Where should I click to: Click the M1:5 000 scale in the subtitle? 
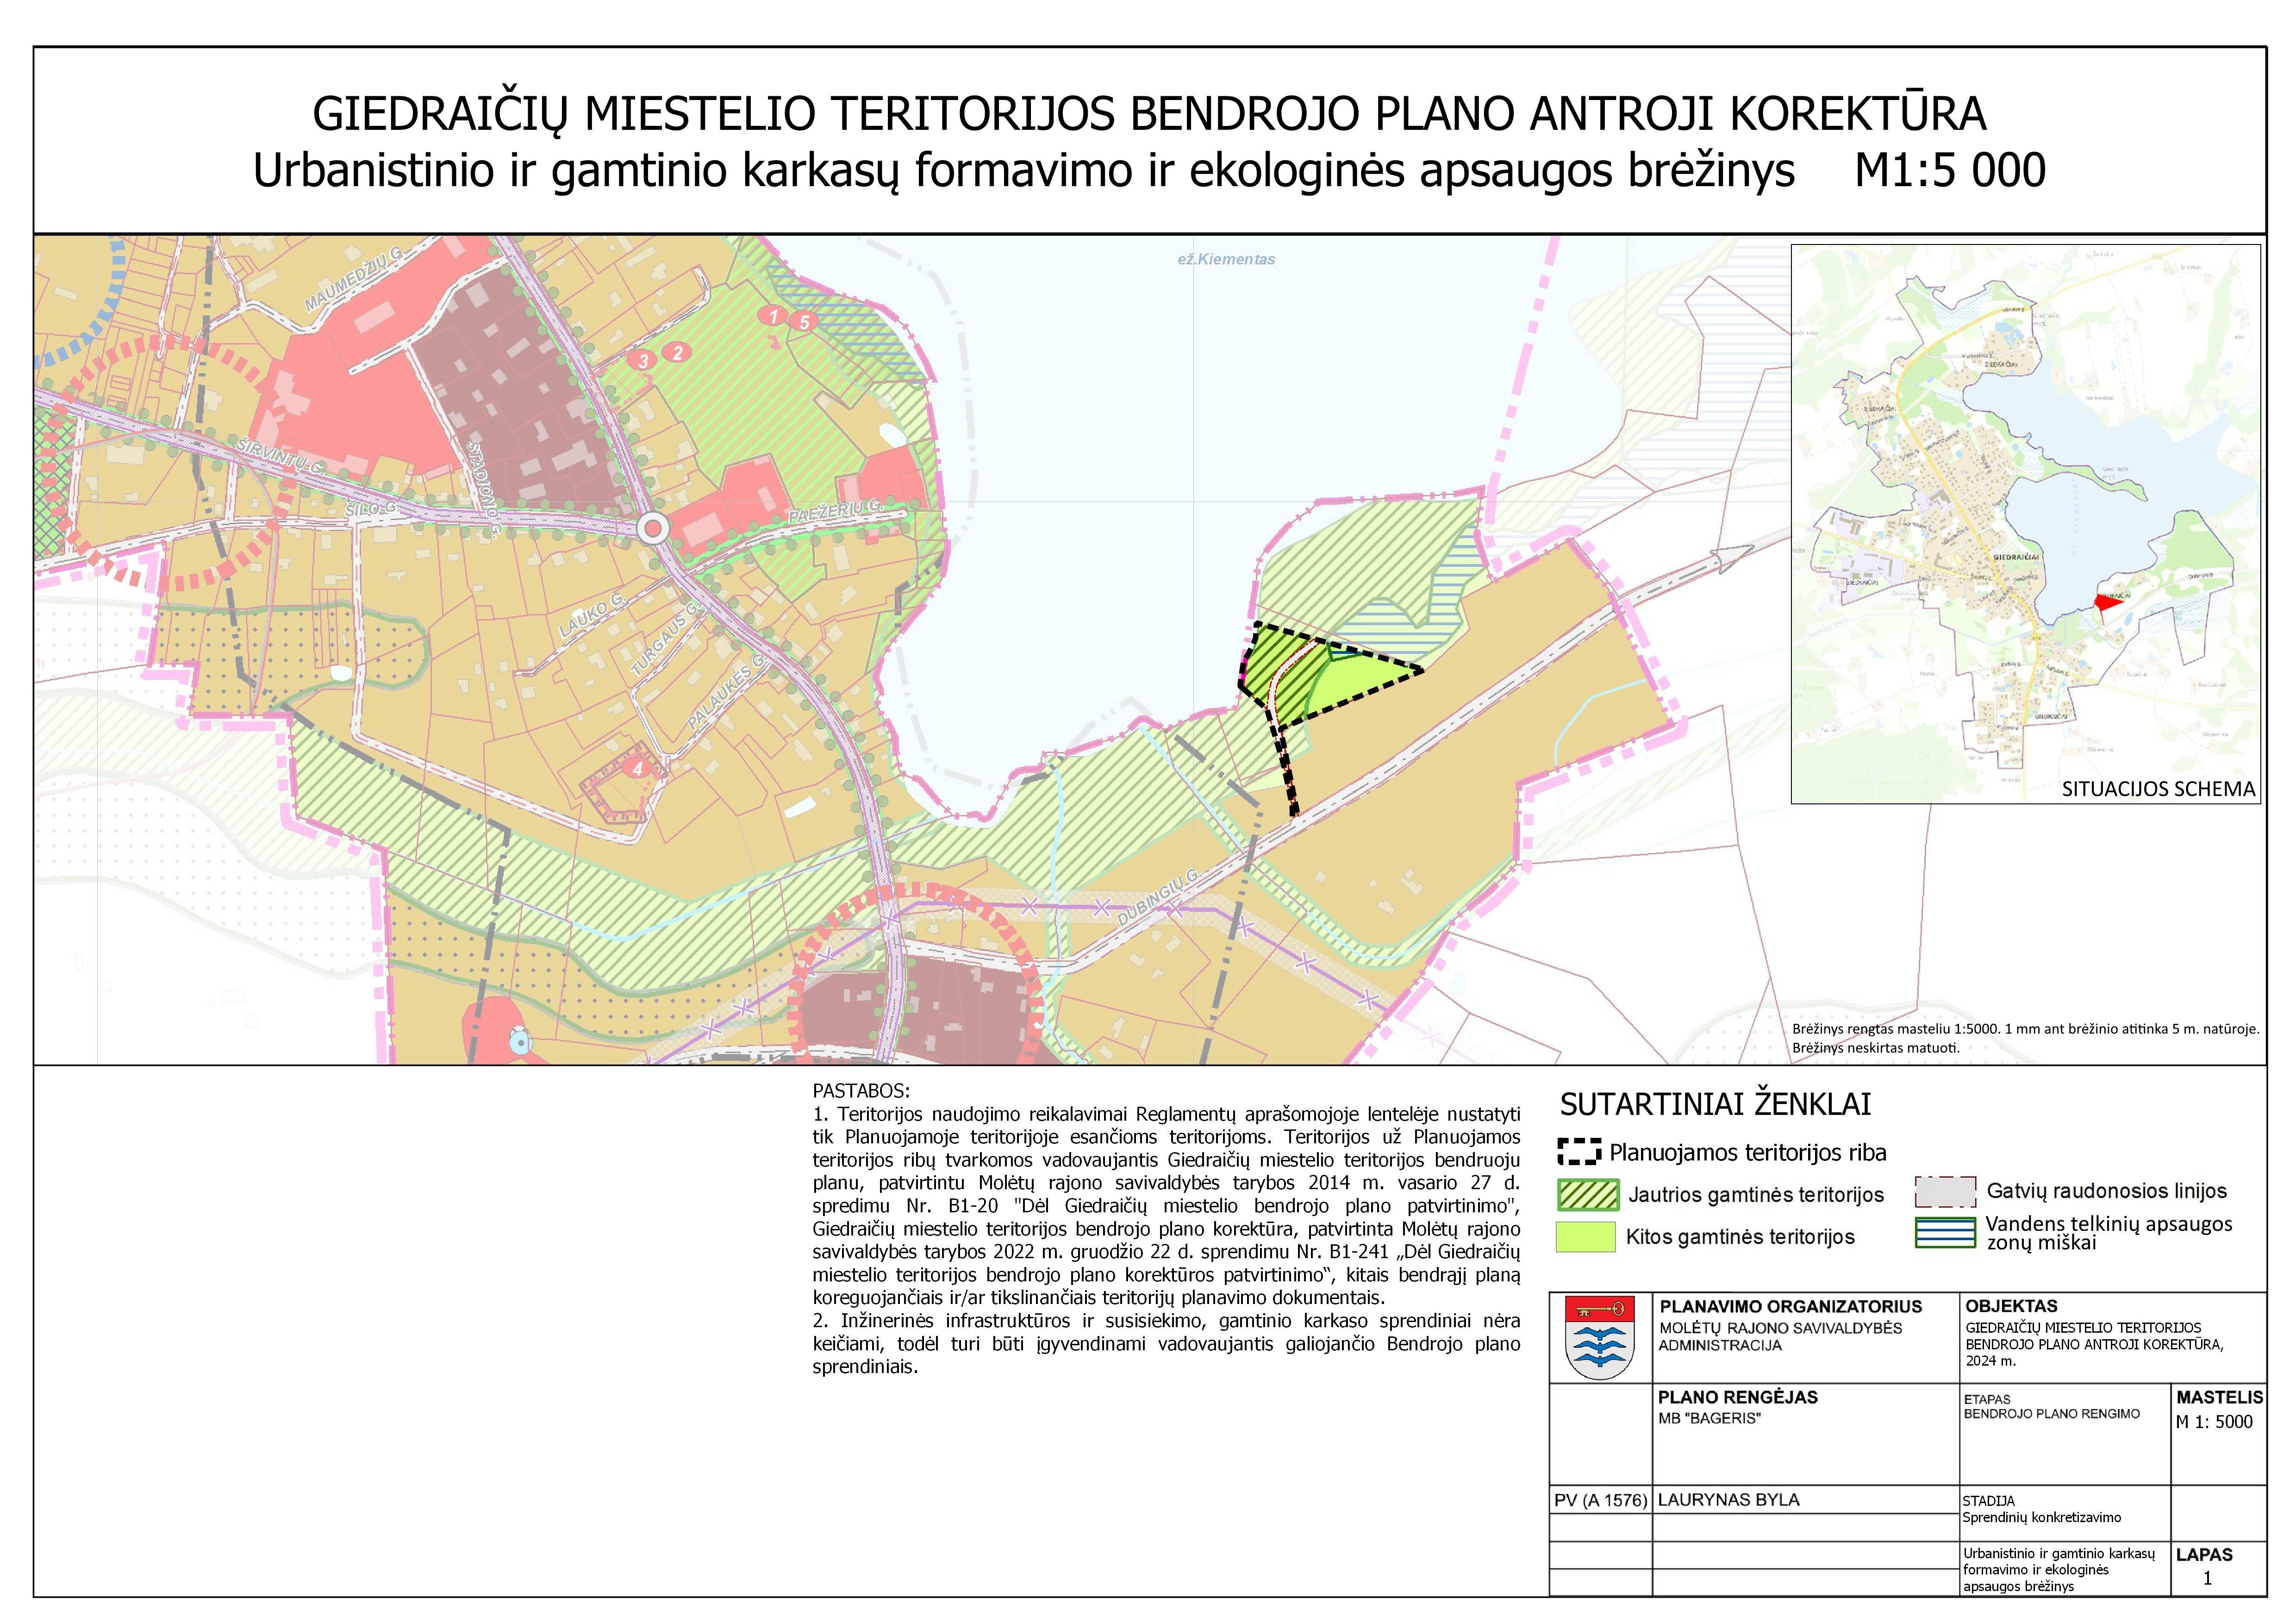click(1950, 171)
